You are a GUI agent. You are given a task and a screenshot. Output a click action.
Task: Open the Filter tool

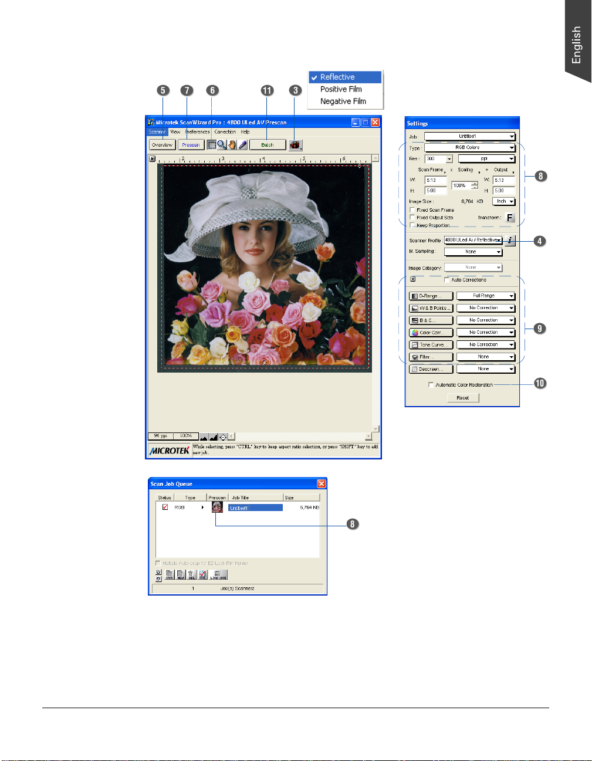pos(431,357)
